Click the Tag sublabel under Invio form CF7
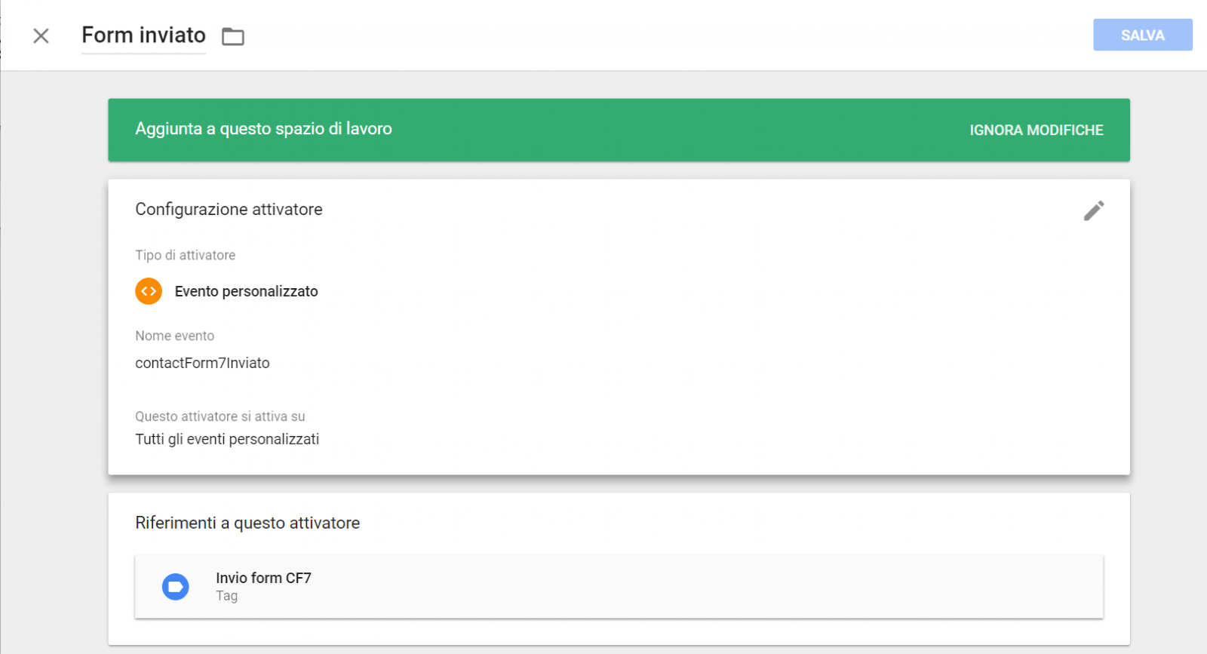1207x654 pixels. (226, 596)
